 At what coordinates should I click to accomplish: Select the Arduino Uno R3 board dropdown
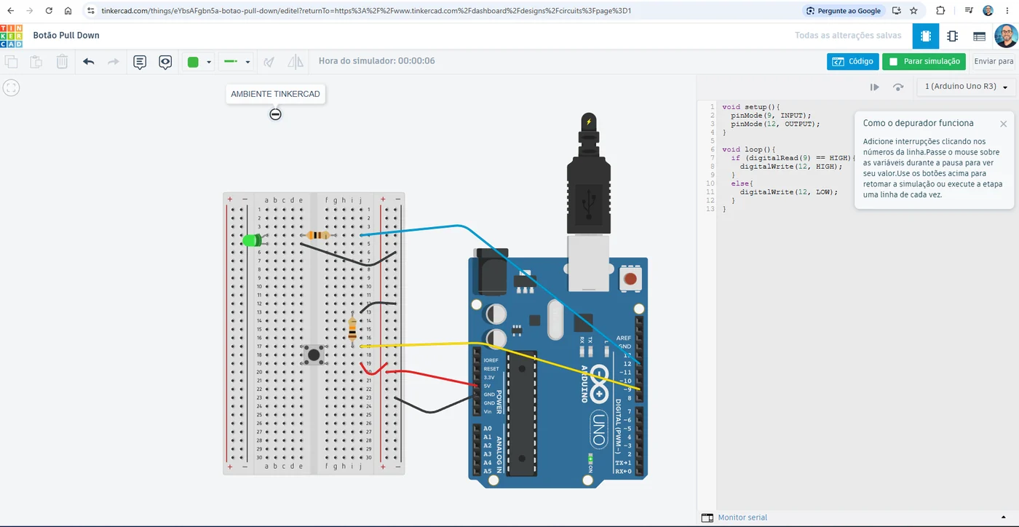[966, 87]
